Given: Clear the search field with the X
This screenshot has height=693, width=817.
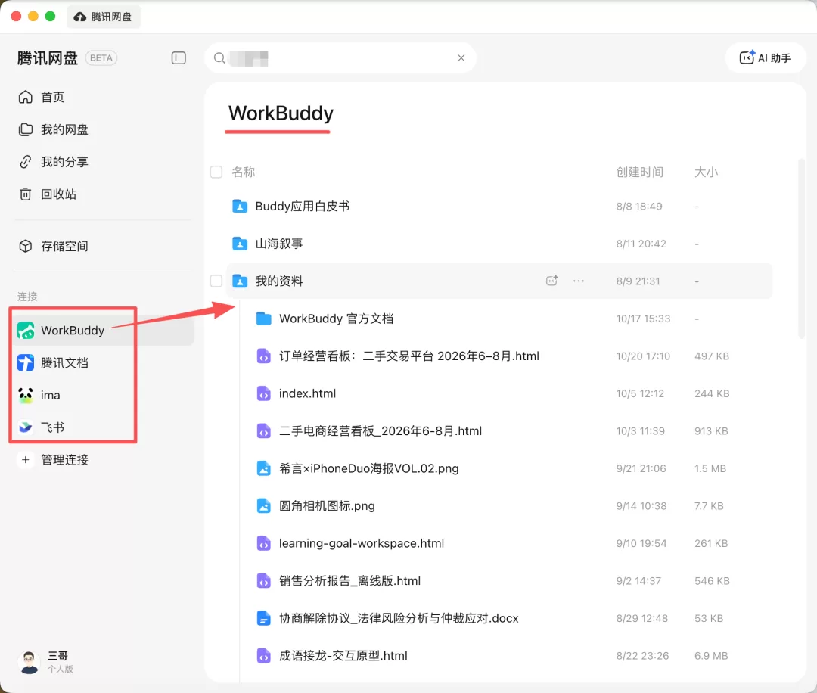Looking at the screenshot, I should 461,57.
